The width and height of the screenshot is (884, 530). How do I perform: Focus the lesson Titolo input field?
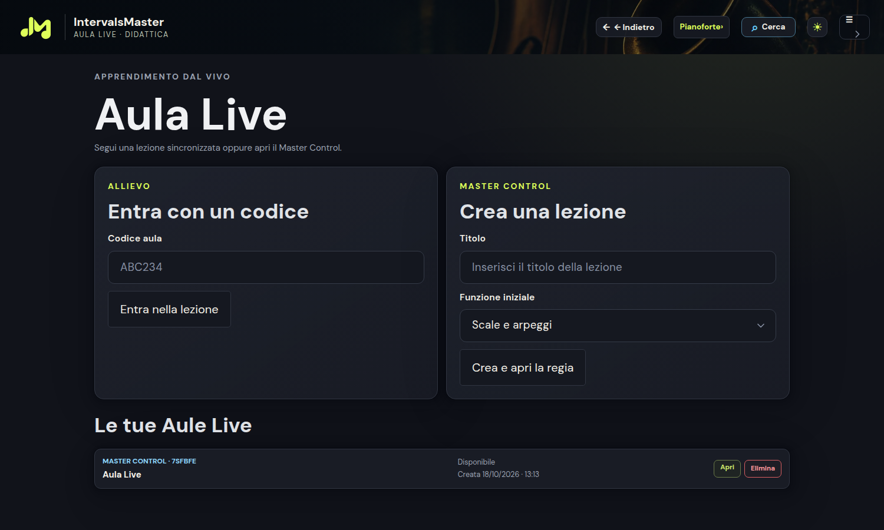618,267
